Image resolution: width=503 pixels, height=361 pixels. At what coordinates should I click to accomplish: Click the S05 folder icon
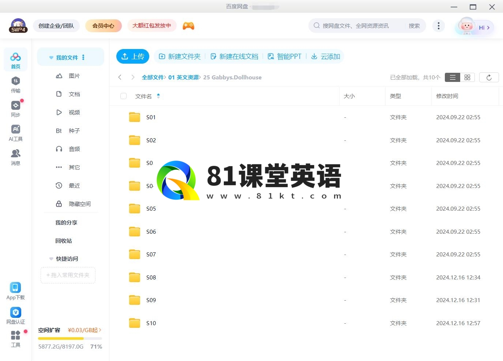pyautogui.click(x=135, y=208)
